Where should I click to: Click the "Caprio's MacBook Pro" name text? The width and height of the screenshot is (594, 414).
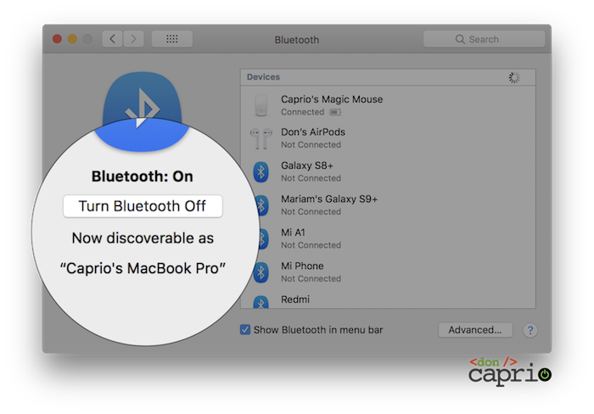(x=143, y=268)
